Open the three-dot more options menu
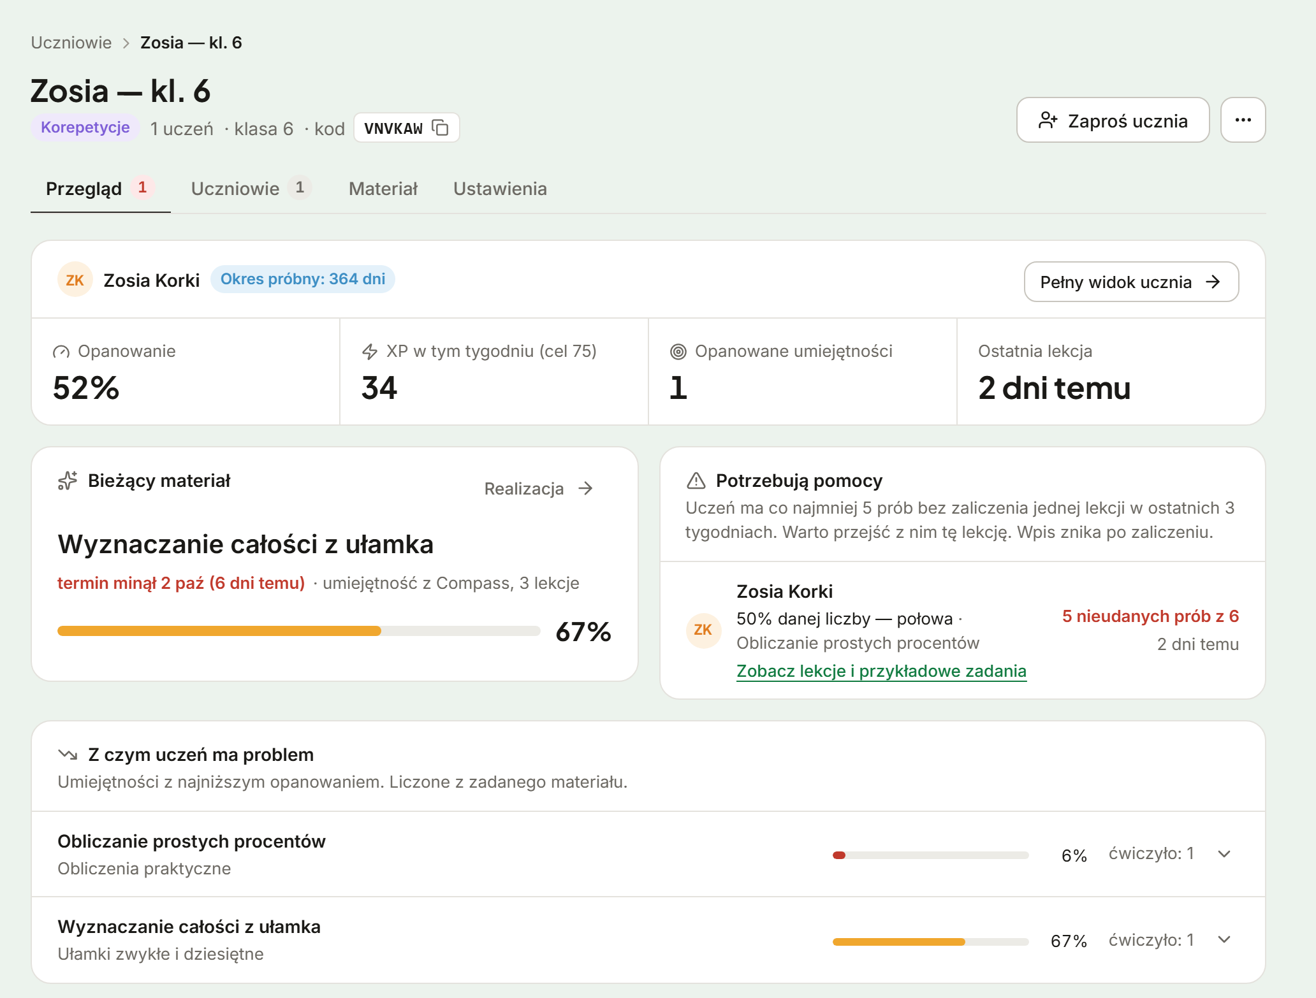Screen dimensions: 1316x998 pos(1243,120)
